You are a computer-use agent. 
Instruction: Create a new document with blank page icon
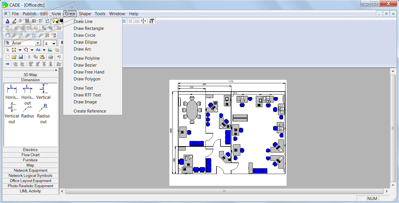pos(7,57)
